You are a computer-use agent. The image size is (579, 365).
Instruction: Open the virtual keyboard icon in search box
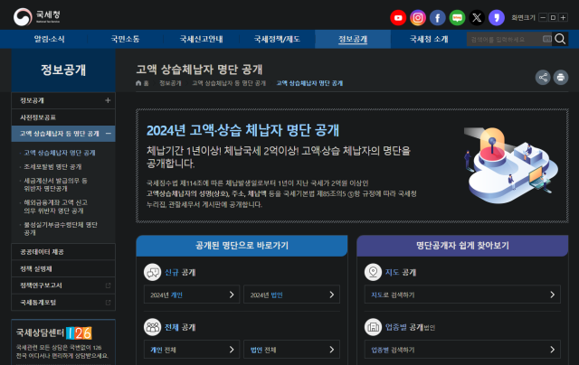pyautogui.click(x=546, y=39)
